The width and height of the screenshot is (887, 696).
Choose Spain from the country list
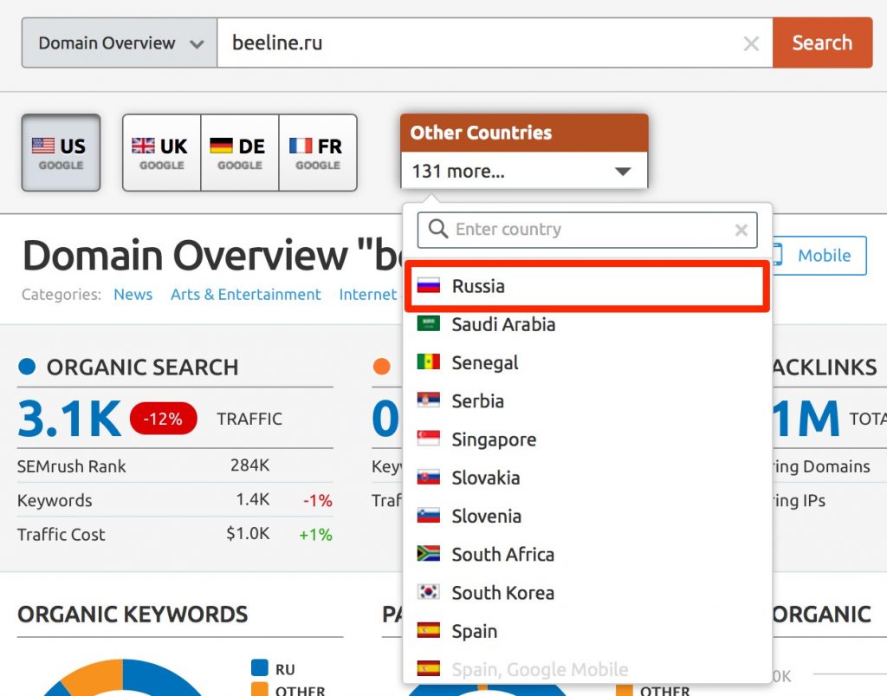588,632
